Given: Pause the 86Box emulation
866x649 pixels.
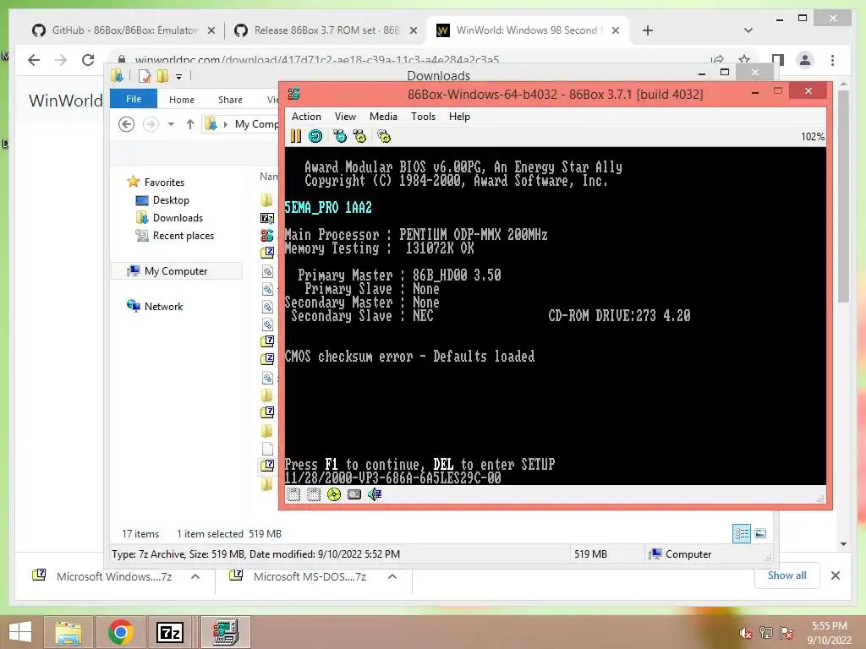Looking at the screenshot, I should 296,136.
